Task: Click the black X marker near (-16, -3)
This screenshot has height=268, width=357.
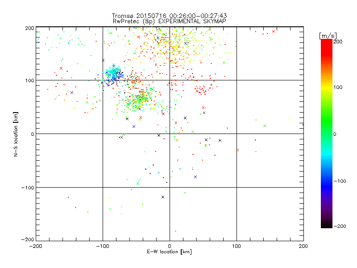Action: click(159, 135)
